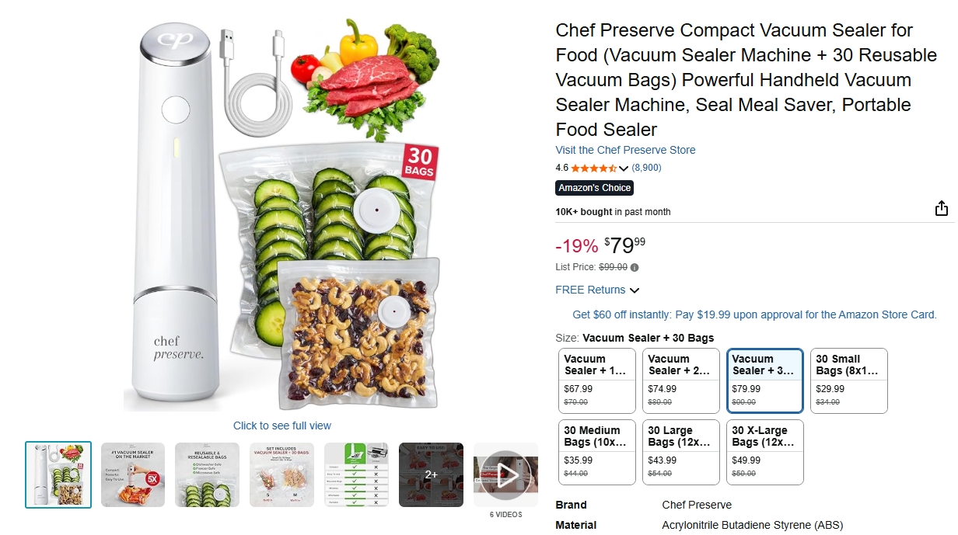This screenshot has width=958, height=535.
Task: Click the share icon
Action: (x=941, y=208)
